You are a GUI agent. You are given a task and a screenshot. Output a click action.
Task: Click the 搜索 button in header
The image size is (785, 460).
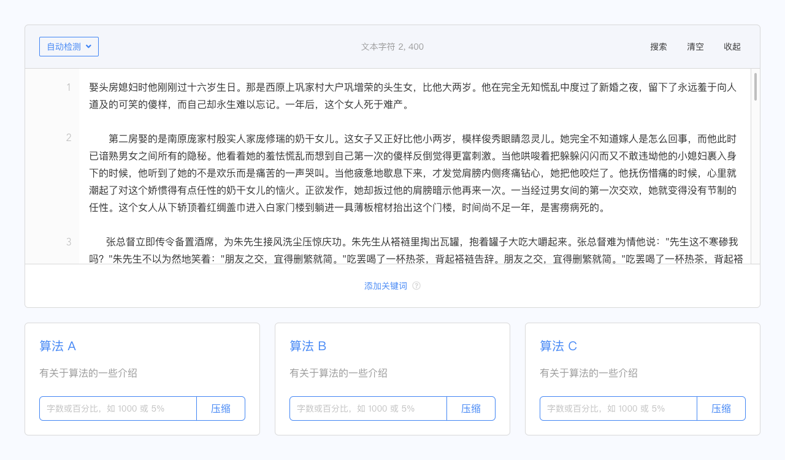659,47
